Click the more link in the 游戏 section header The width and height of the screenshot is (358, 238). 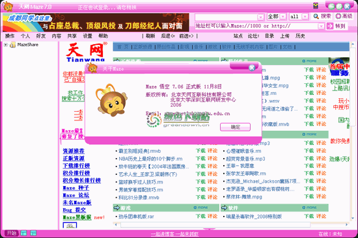click(200, 207)
